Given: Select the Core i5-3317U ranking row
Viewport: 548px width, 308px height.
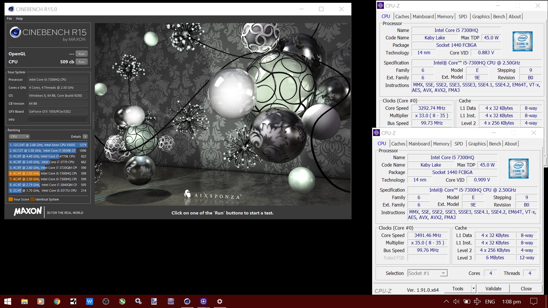Looking at the screenshot, I should click(48, 191).
